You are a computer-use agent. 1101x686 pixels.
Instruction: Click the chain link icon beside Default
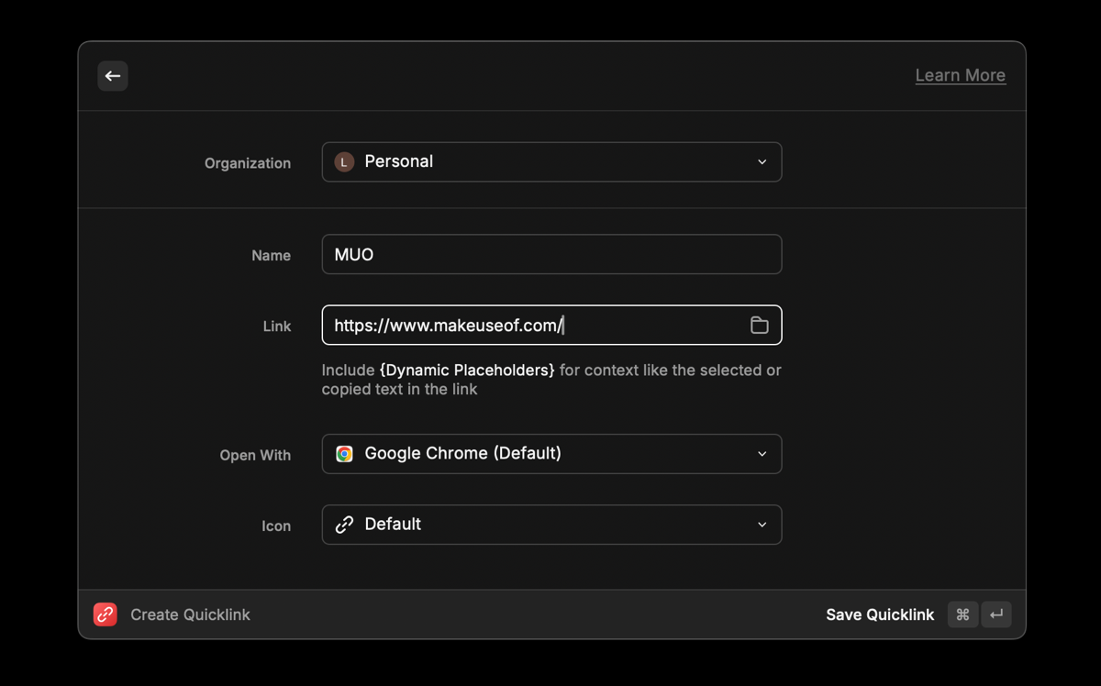point(344,525)
